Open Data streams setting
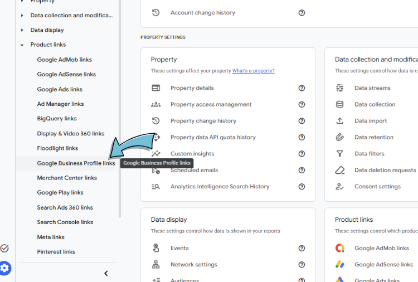Viewport: 418px width, 282px height. coord(372,88)
